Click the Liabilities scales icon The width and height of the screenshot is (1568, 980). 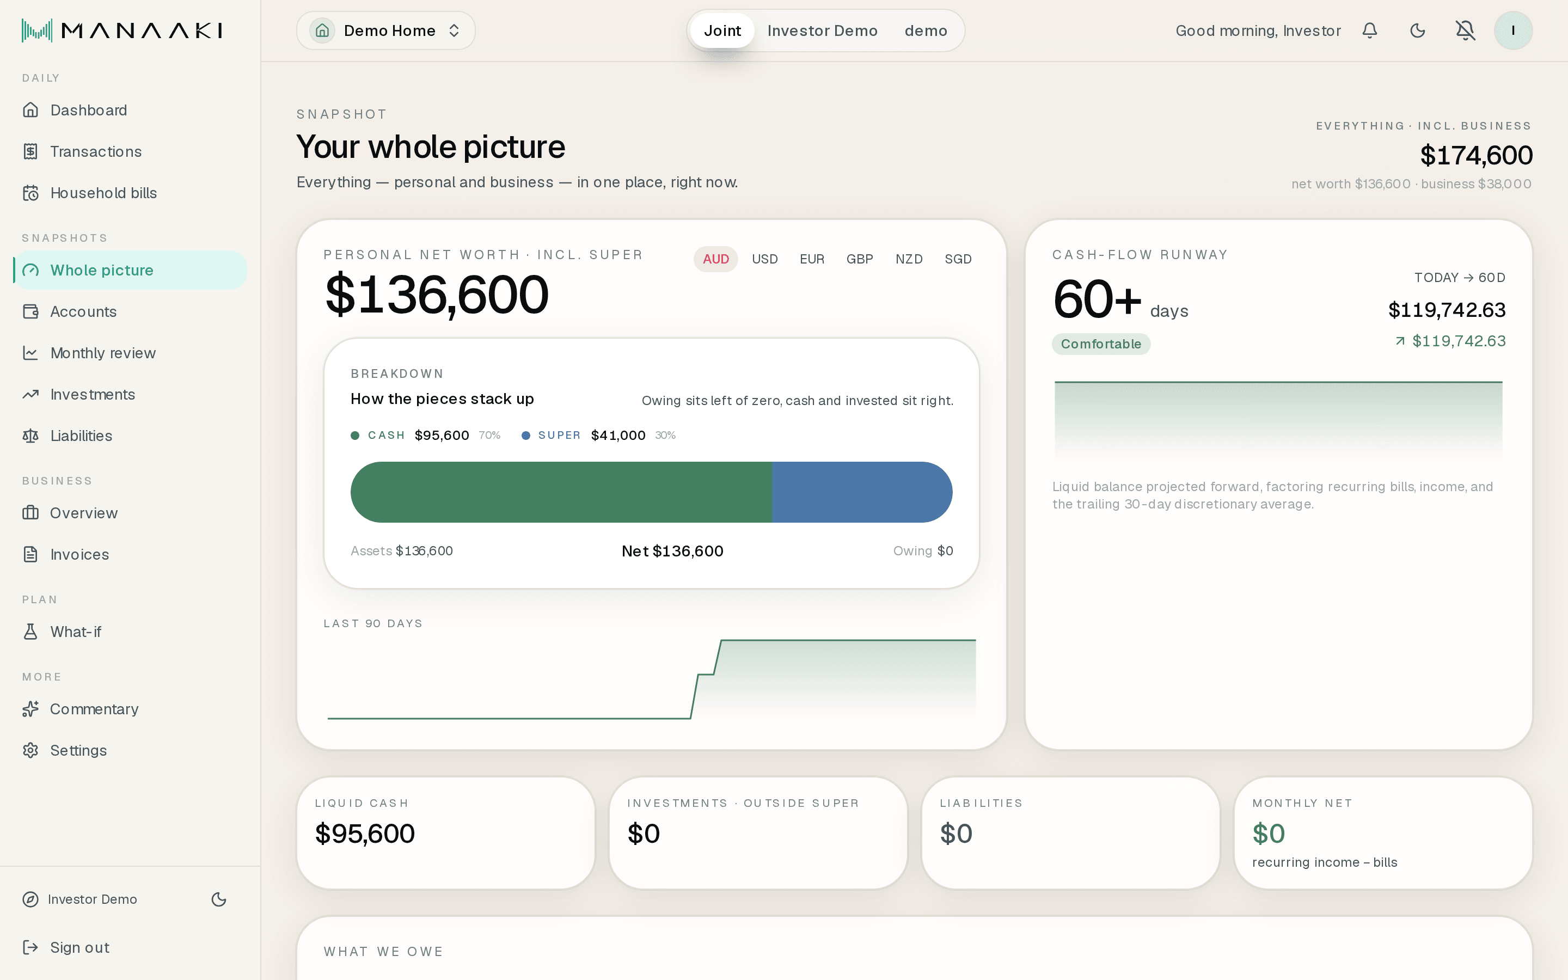[30, 436]
